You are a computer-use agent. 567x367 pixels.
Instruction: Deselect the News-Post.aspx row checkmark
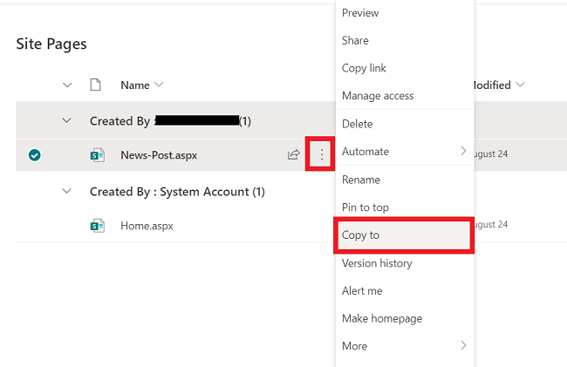[x=34, y=155]
